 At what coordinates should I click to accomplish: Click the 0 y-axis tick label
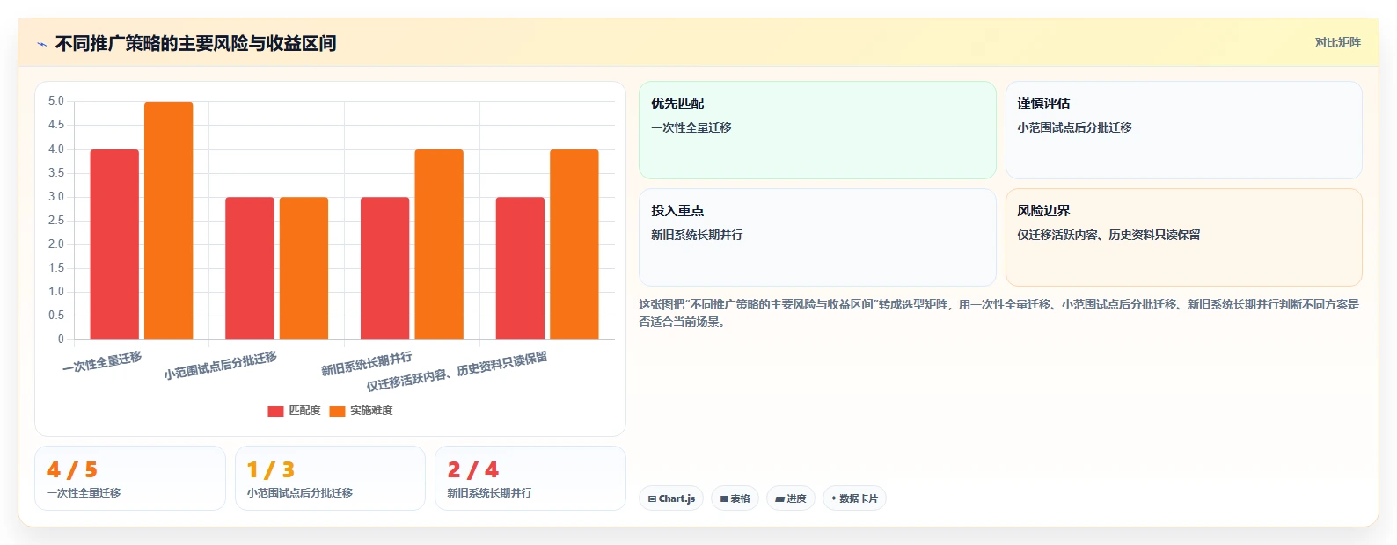pos(61,338)
